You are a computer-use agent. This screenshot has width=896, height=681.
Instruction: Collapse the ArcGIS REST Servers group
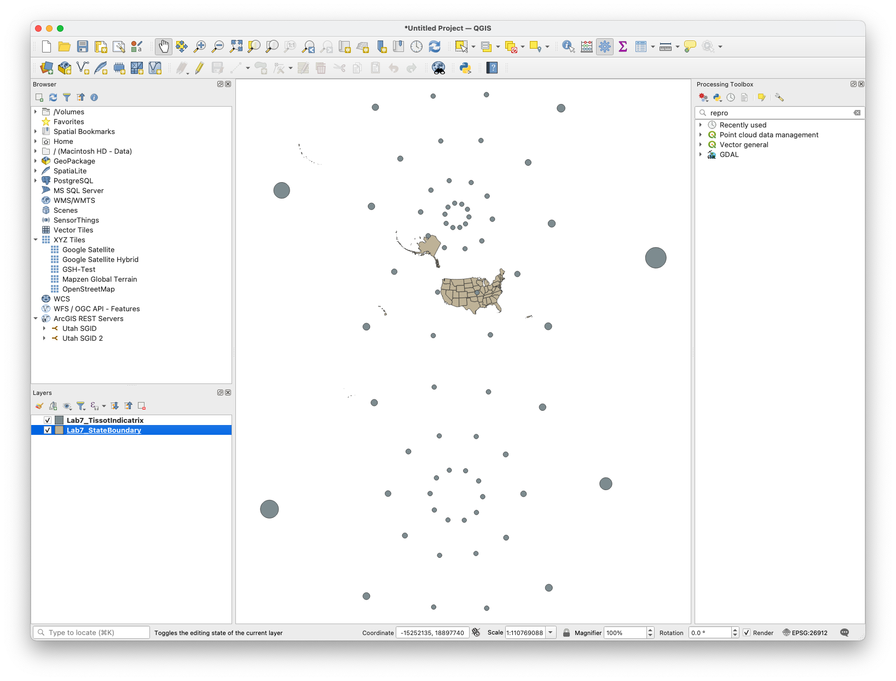(x=36, y=318)
